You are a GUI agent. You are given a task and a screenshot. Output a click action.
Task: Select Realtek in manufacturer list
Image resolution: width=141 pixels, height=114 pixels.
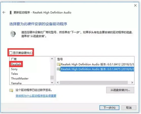pos(16,64)
